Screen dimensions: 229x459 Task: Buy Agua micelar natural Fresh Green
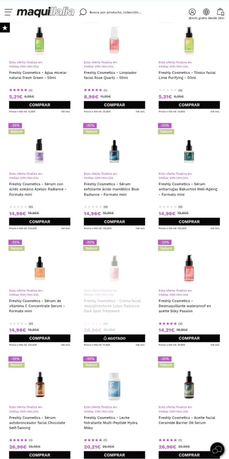point(40,105)
